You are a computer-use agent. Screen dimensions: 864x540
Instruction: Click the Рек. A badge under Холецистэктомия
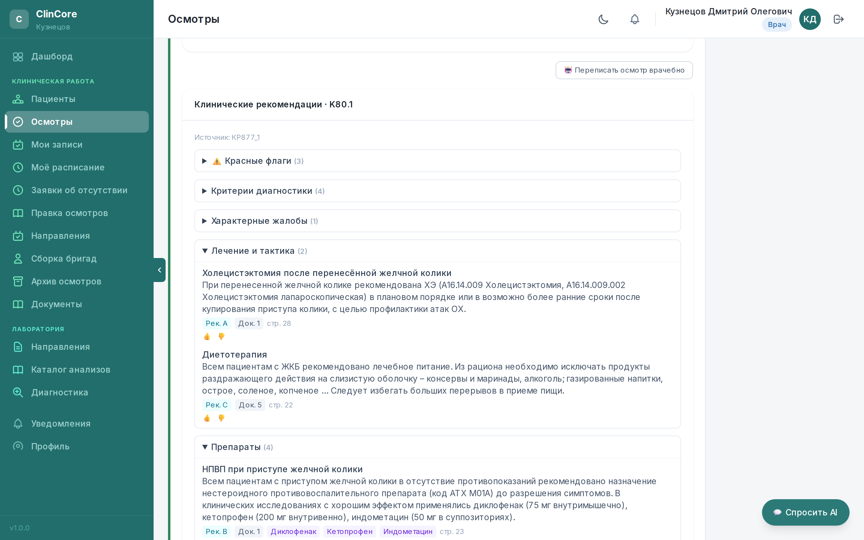216,323
